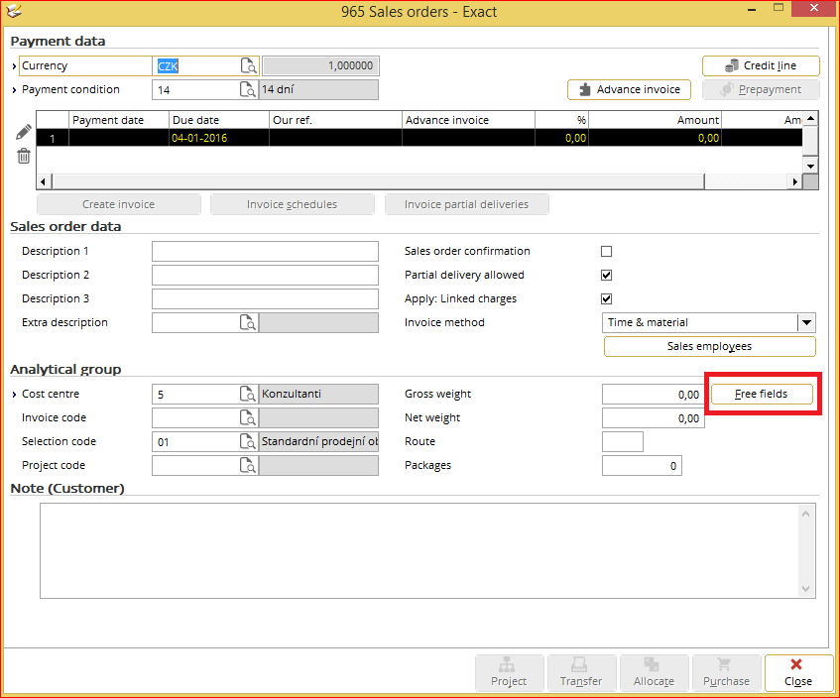Expand the Currency arrow link
840x698 pixels.
point(14,65)
